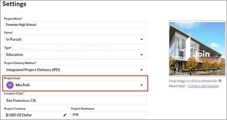This screenshot has height=120, width=227.
Task: Expand the Type dropdown arrow
Action: (x=142, y=55)
